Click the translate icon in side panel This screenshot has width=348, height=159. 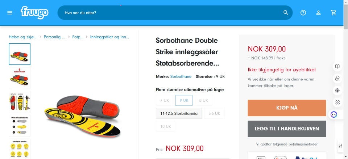point(337,79)
